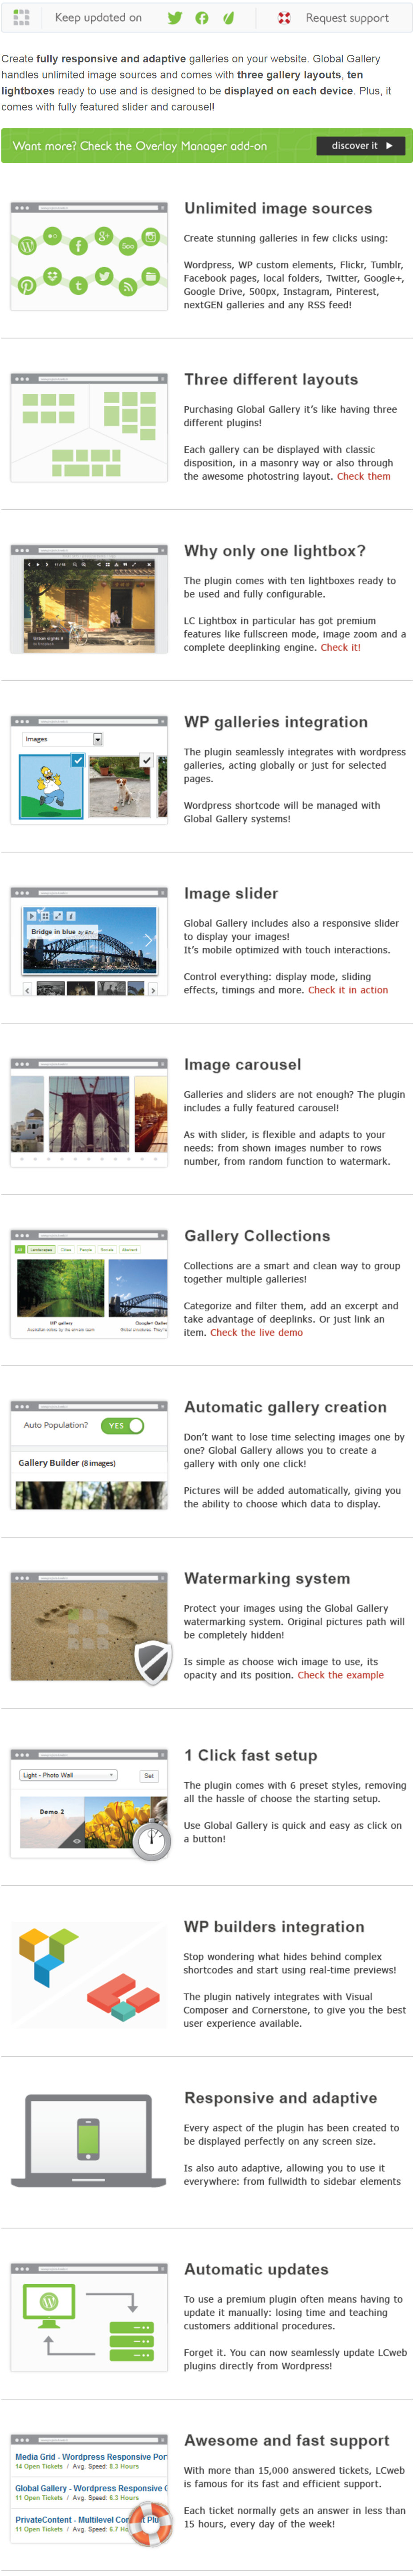Click the Set button beside preset dropdown
416x2576 pixels.
(x=149, y=1775)
